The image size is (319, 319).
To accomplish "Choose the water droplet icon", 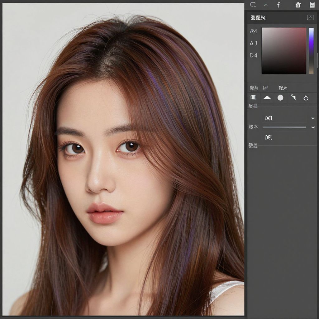I will click(x=306, y=98).
